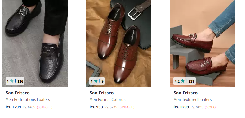Click 80% OFF label under Textured Loafers
Screen dimensions: 245x118
click(x=212, y=107)
